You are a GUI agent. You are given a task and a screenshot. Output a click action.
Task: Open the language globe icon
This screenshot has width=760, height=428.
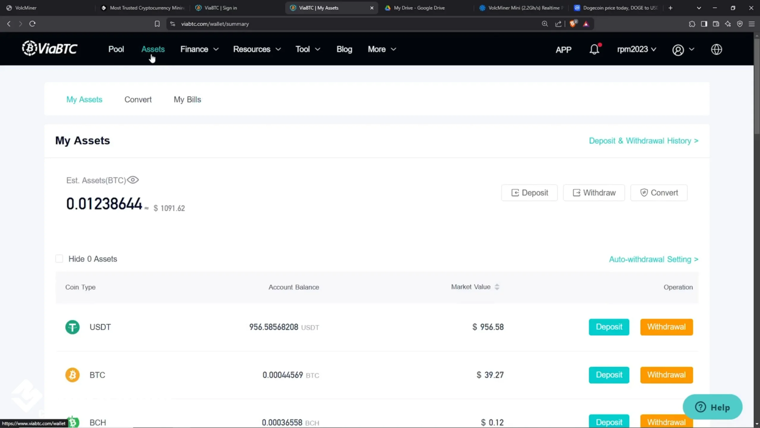click(716, 49)
